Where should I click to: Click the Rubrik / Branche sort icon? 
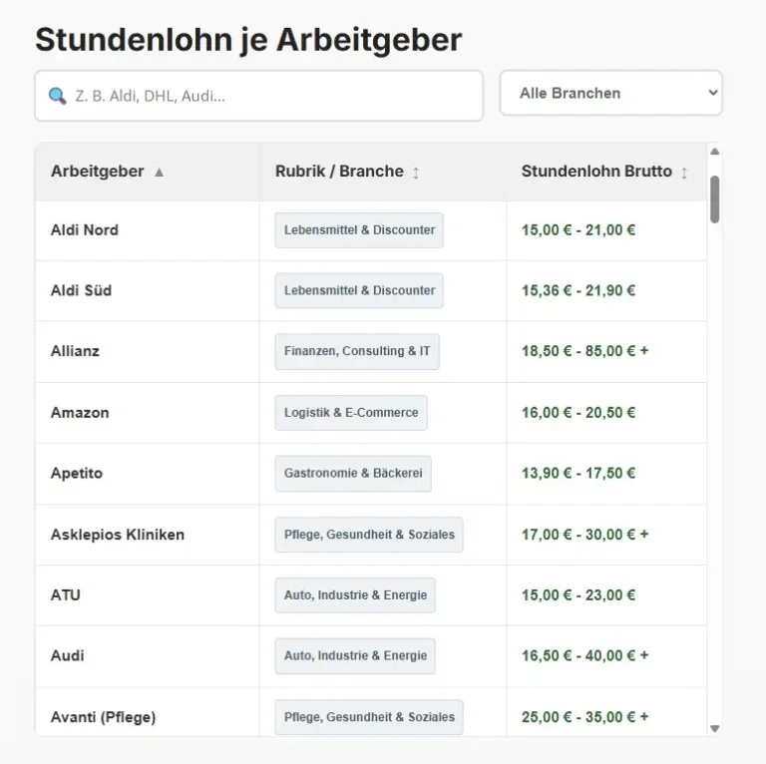[416, 173]
